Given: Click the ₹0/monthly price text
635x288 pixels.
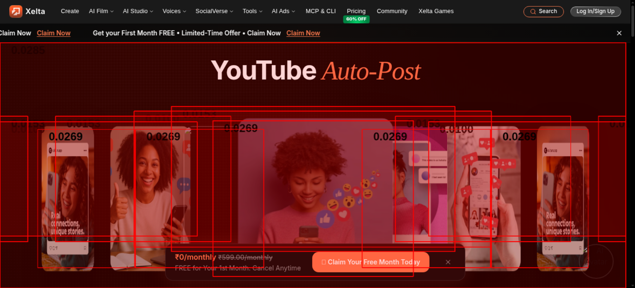Looking at the screenshot, I should (x=195, y=257).
